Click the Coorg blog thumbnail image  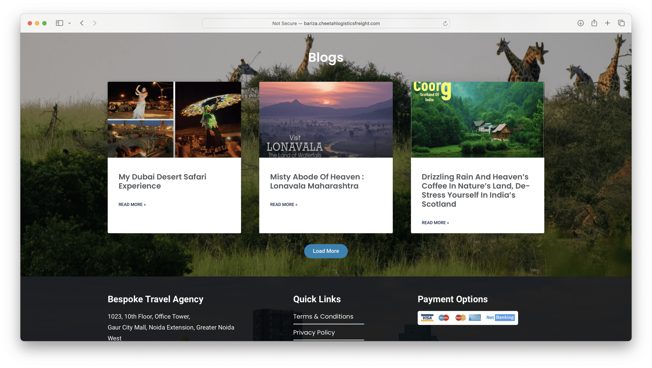tap(477, 119)
